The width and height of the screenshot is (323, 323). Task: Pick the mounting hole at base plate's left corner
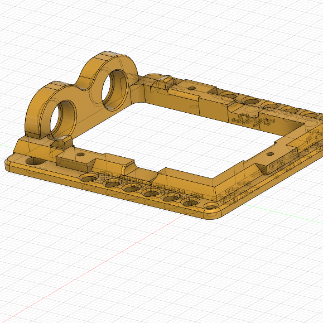point(36,161)
